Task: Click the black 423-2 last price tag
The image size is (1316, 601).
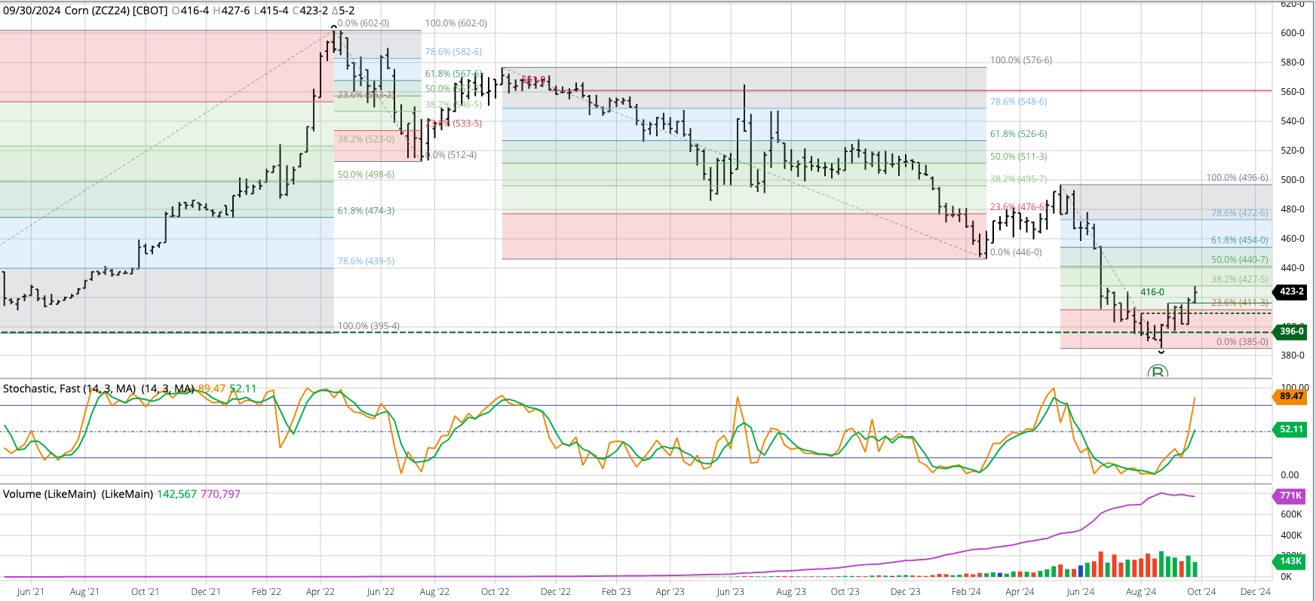Action: pos(1291,291)
